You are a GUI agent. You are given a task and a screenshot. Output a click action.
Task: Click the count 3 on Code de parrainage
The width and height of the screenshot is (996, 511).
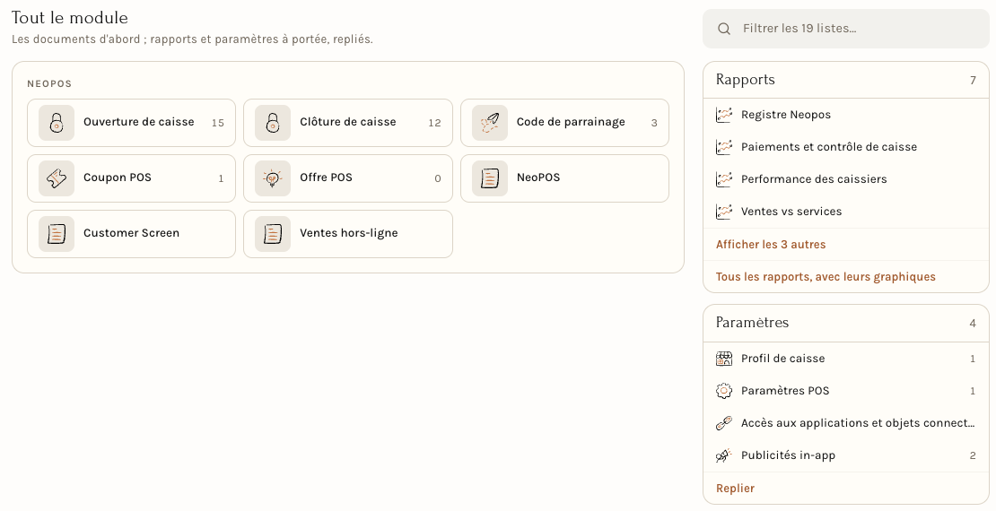pyautogui.click(x=654, y=123)
